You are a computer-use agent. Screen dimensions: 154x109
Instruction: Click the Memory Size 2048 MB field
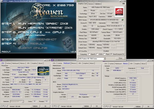[94, 38]
